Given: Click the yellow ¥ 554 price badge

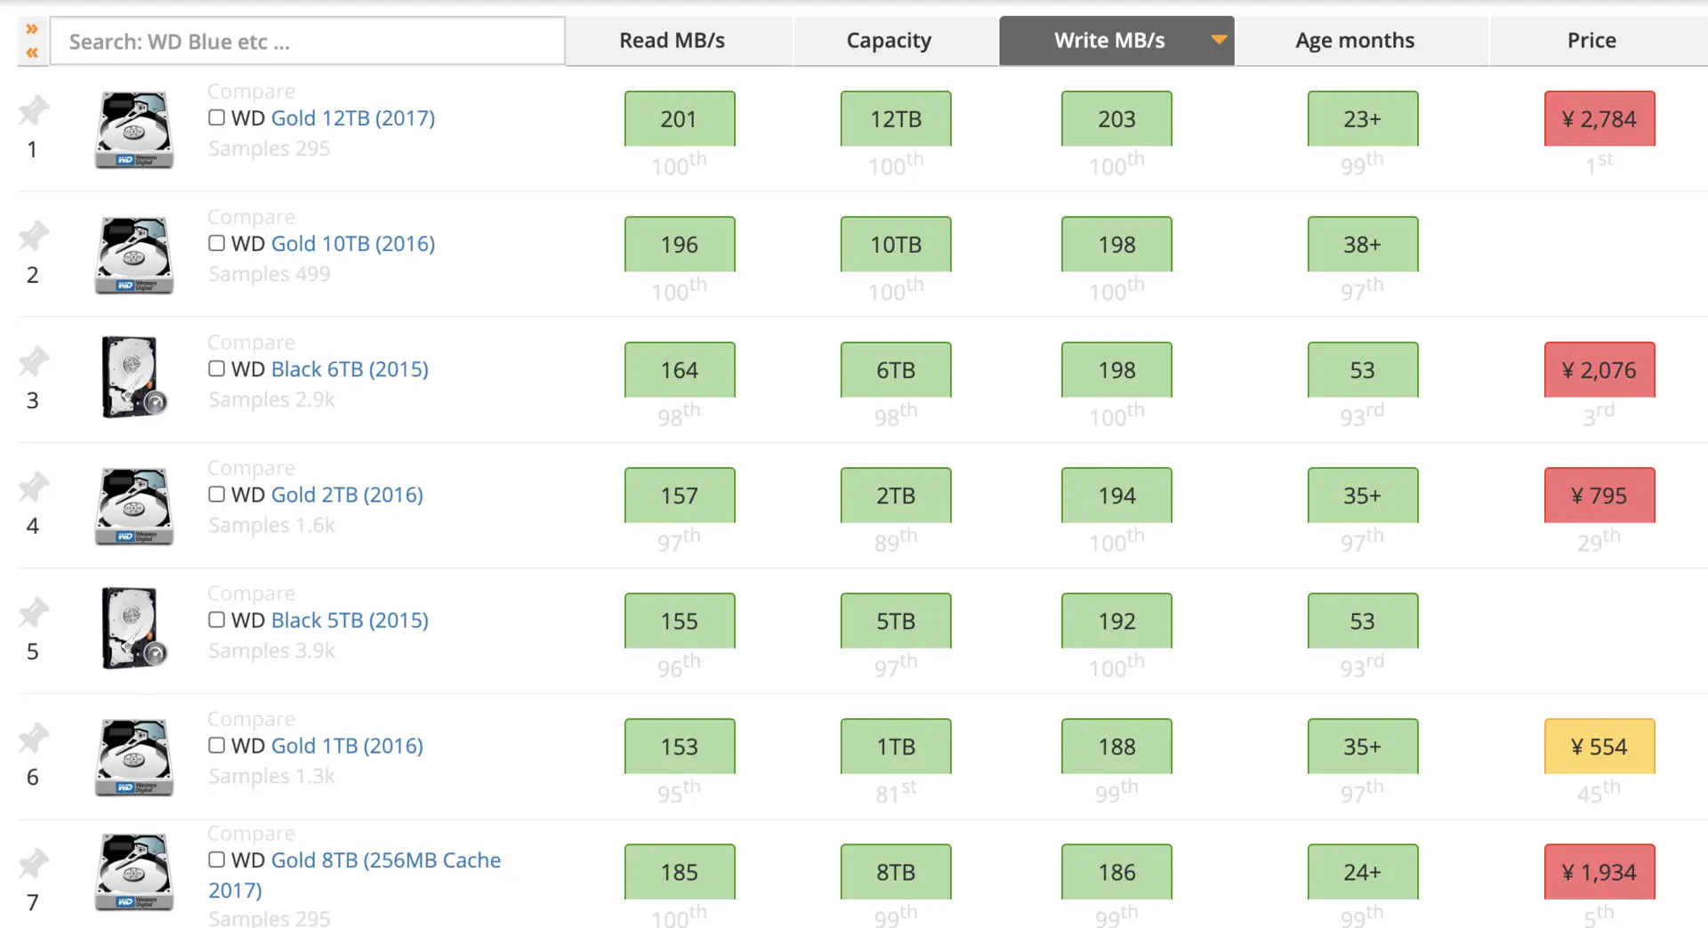Looking at the screenshot, I should pyautogui.click(x=1599, y=746).
